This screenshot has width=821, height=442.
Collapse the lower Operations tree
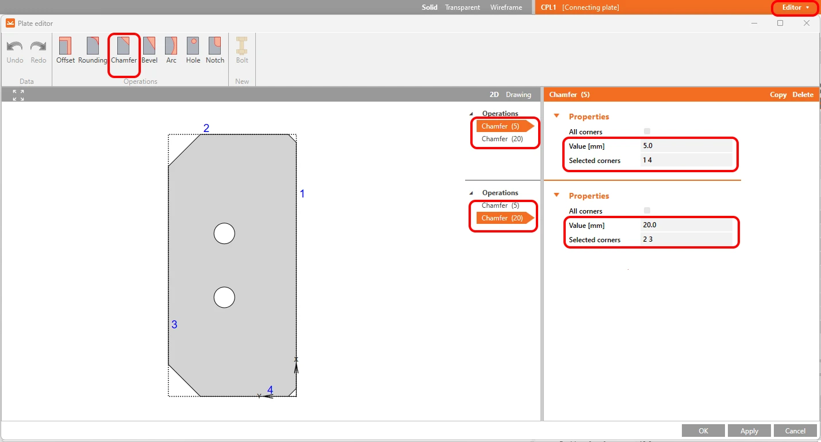pyautogui.click(x=472, y=193)
